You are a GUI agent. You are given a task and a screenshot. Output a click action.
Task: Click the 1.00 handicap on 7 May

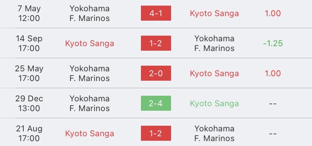(x=272, y=13)
